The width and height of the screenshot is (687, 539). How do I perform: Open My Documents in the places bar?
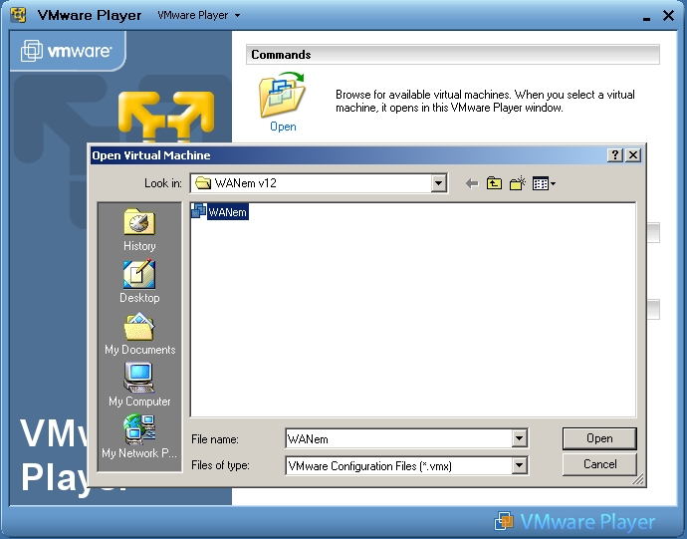139,334
